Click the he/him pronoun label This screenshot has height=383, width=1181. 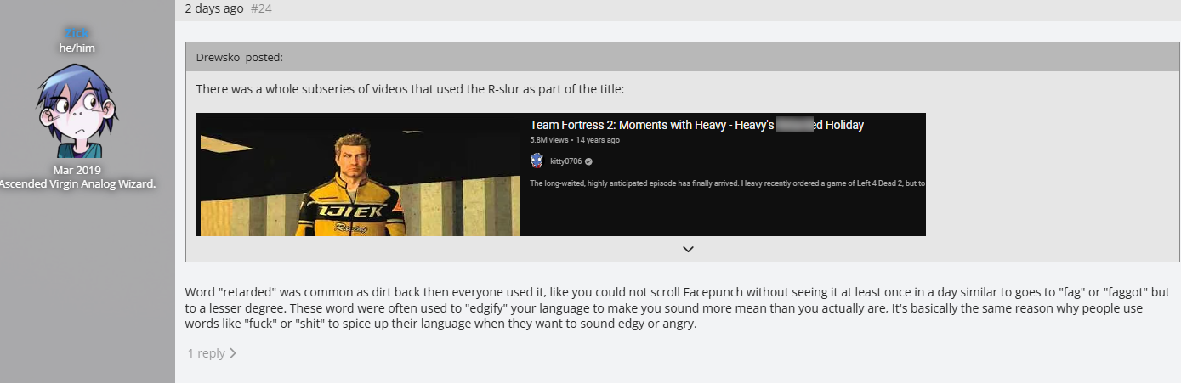point(77,48)
